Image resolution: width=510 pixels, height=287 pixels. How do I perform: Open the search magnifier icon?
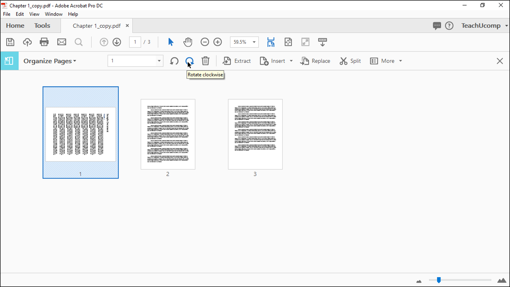(x=79, y=42)
